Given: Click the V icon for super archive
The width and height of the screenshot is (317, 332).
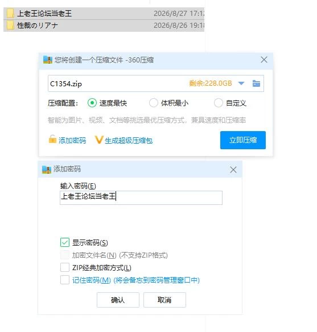Looking at the screenshot, I should point(98,140).
